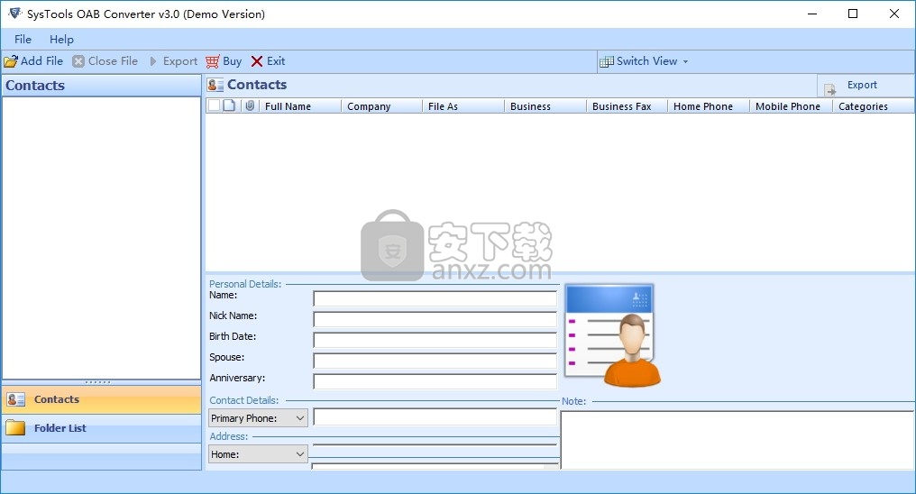Sort by the Mobile Phone column header

click(791, 106)
